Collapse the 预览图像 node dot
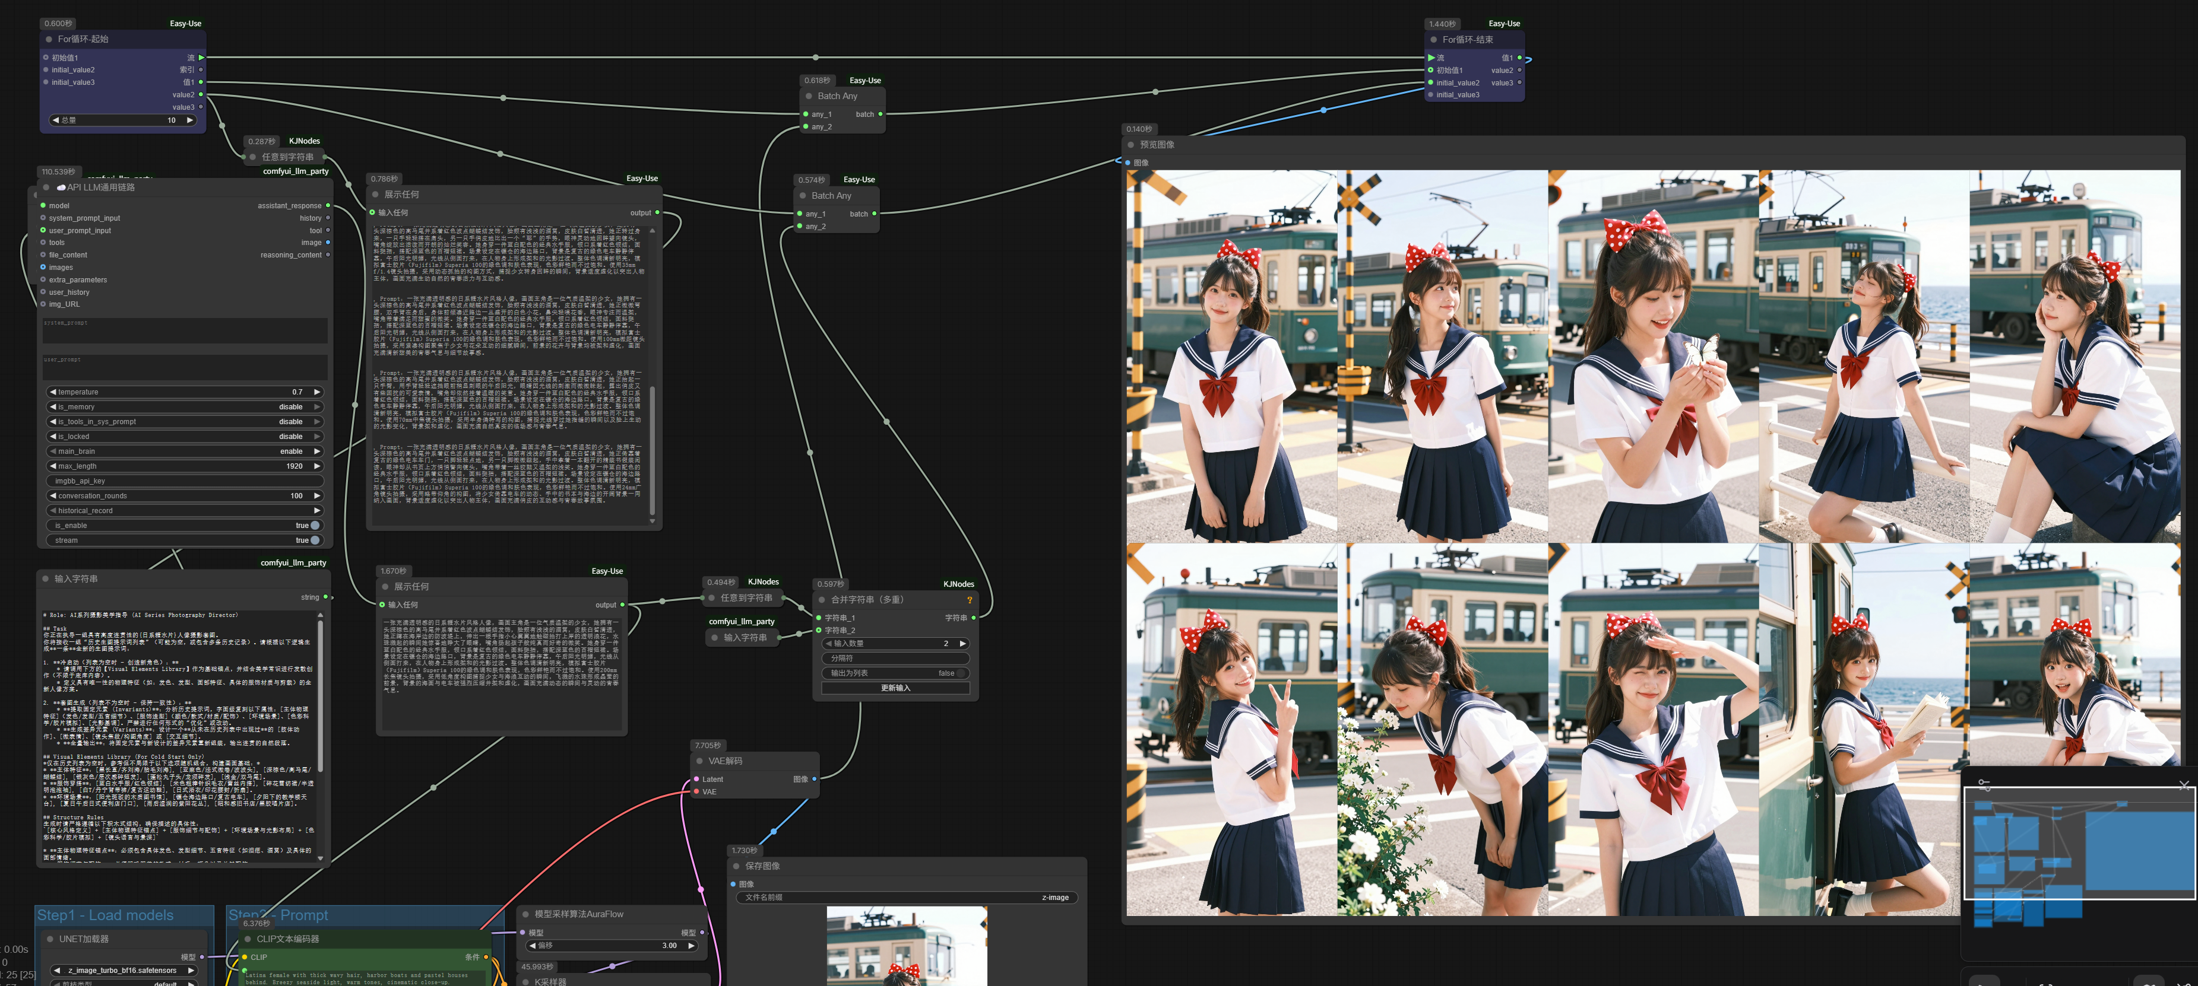 tap(1130, 145)
